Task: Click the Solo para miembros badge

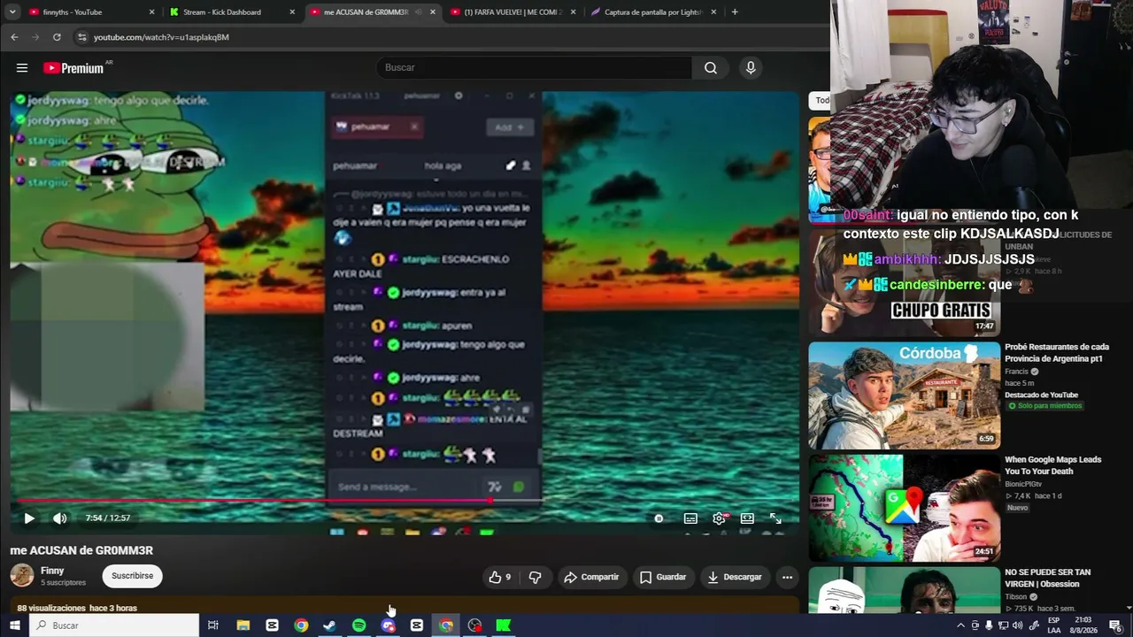Action: 1044,406
